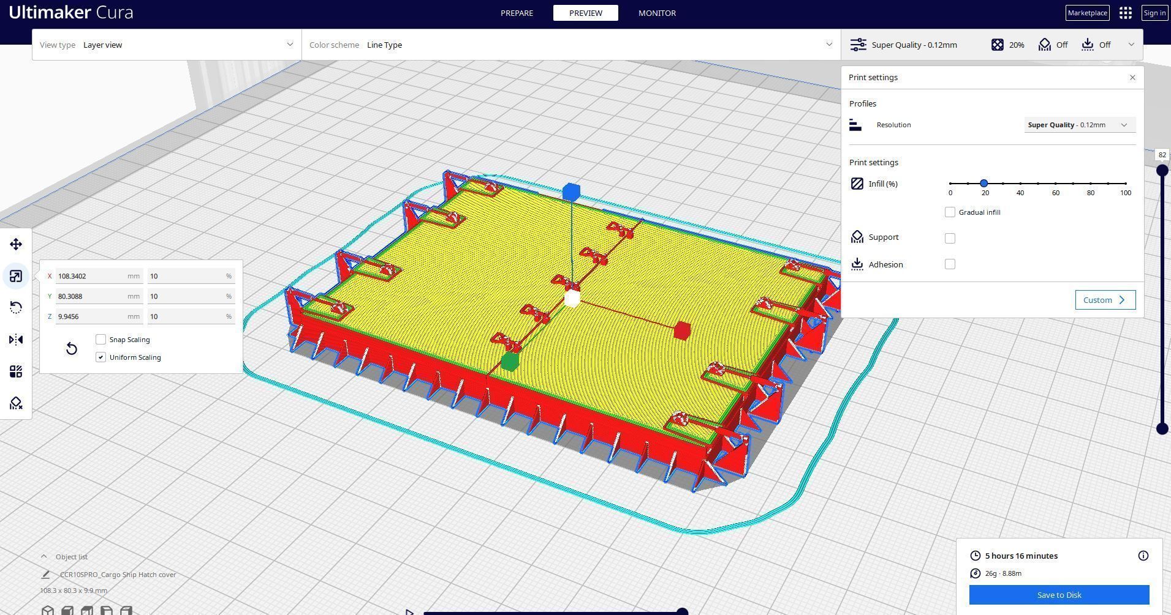
Task: Close the Print settings panel
Action: pos(1132,78)
